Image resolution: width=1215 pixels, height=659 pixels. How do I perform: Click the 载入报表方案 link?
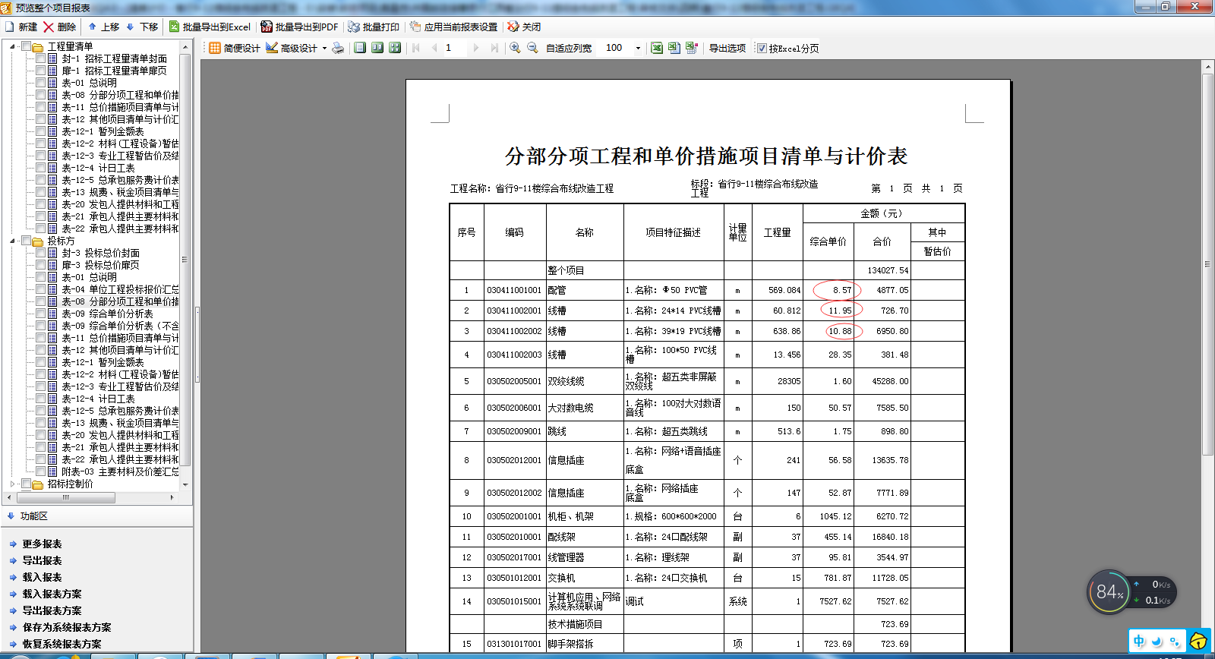[52, 594]
